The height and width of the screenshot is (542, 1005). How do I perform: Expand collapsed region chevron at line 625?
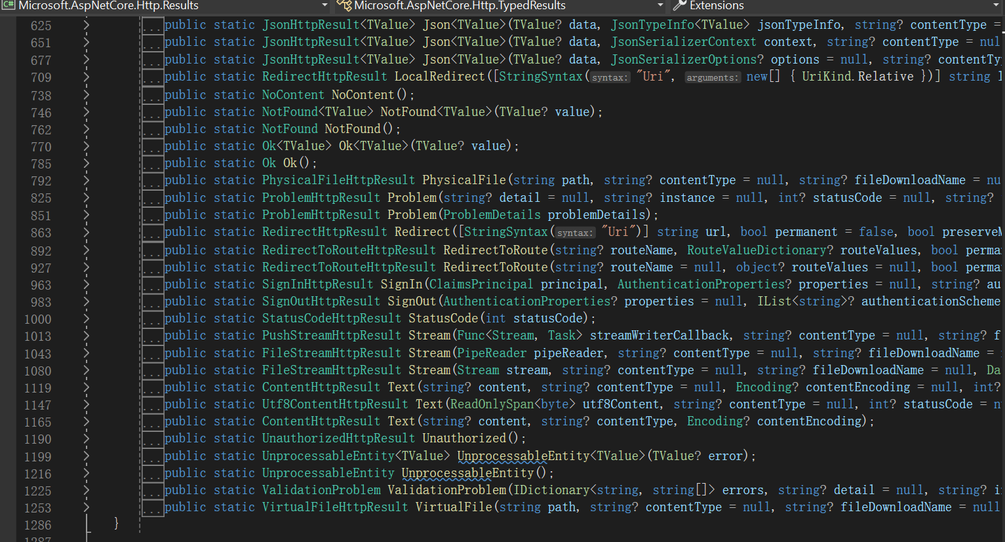(86, 25)
